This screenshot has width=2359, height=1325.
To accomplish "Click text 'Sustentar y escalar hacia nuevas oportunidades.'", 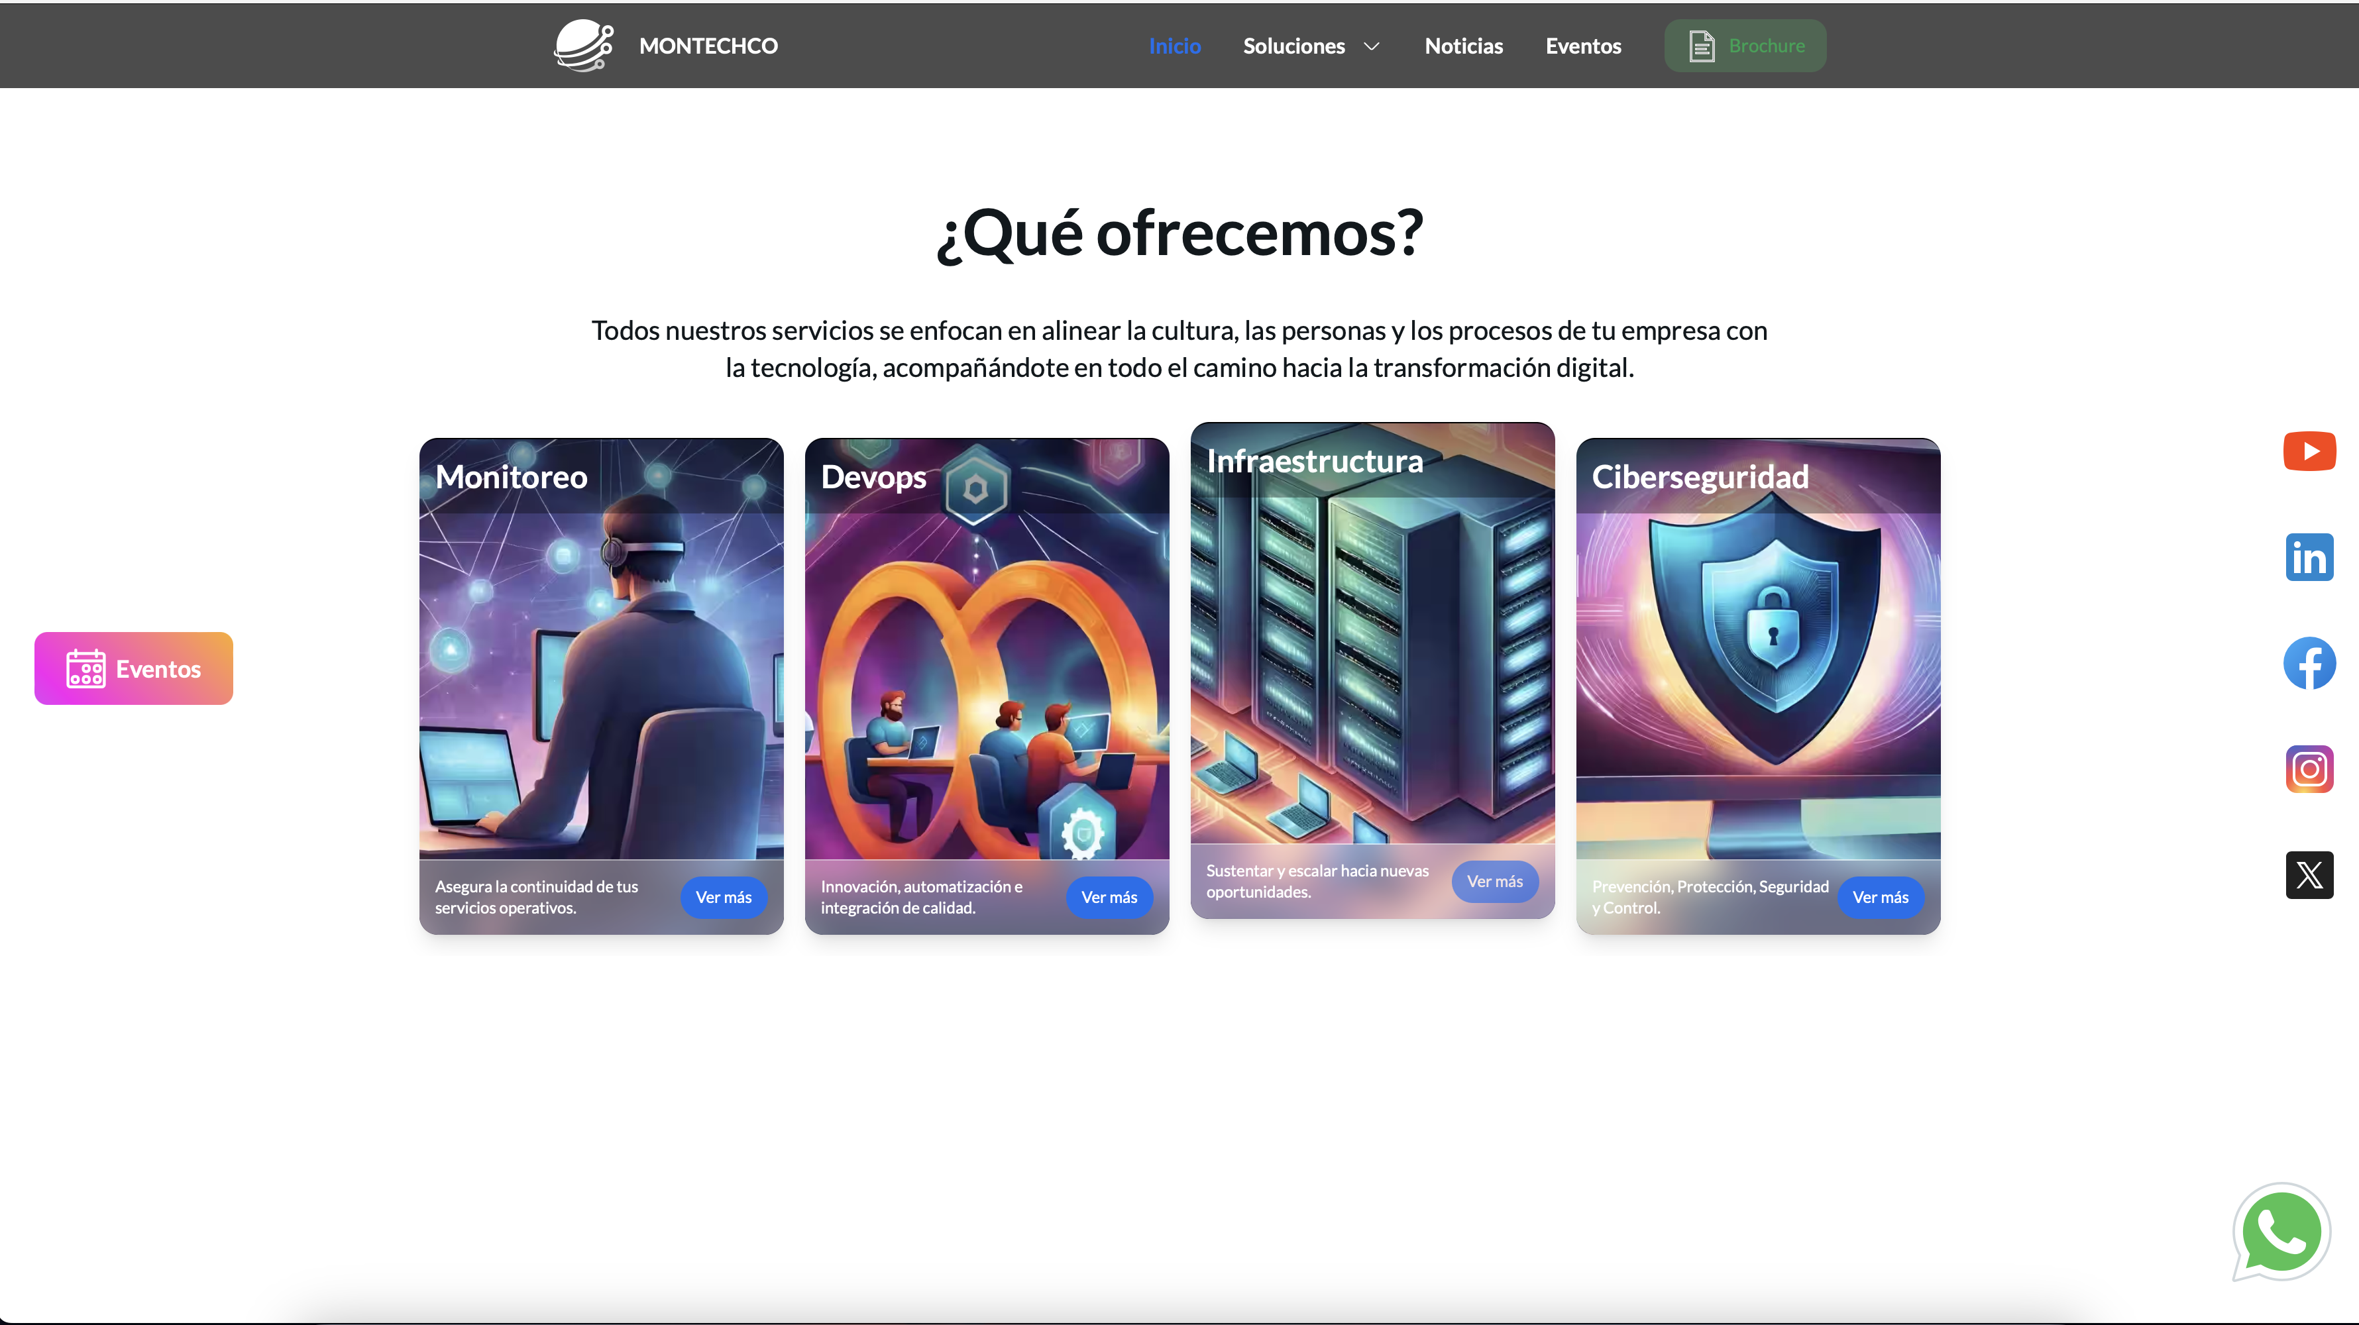I will (x=1317, y=882).
